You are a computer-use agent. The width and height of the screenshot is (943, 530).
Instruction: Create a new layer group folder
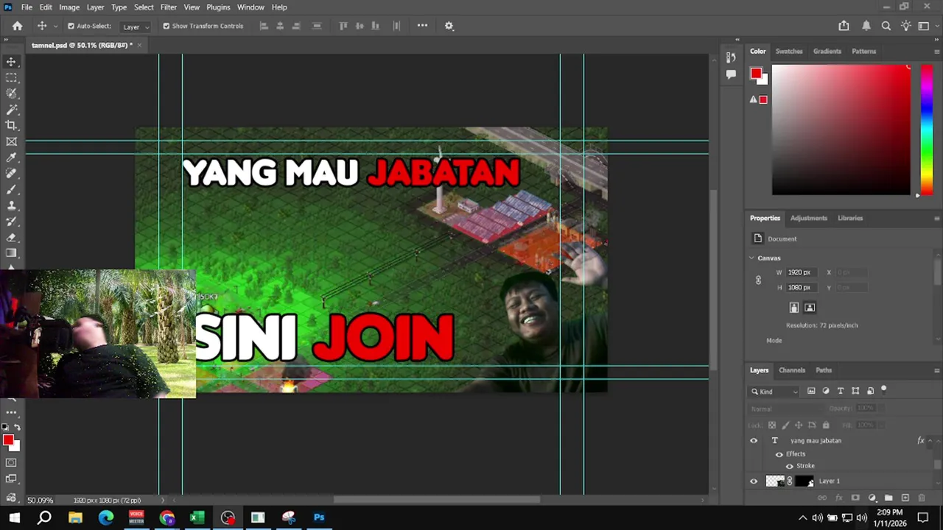[x=888, y=498]
